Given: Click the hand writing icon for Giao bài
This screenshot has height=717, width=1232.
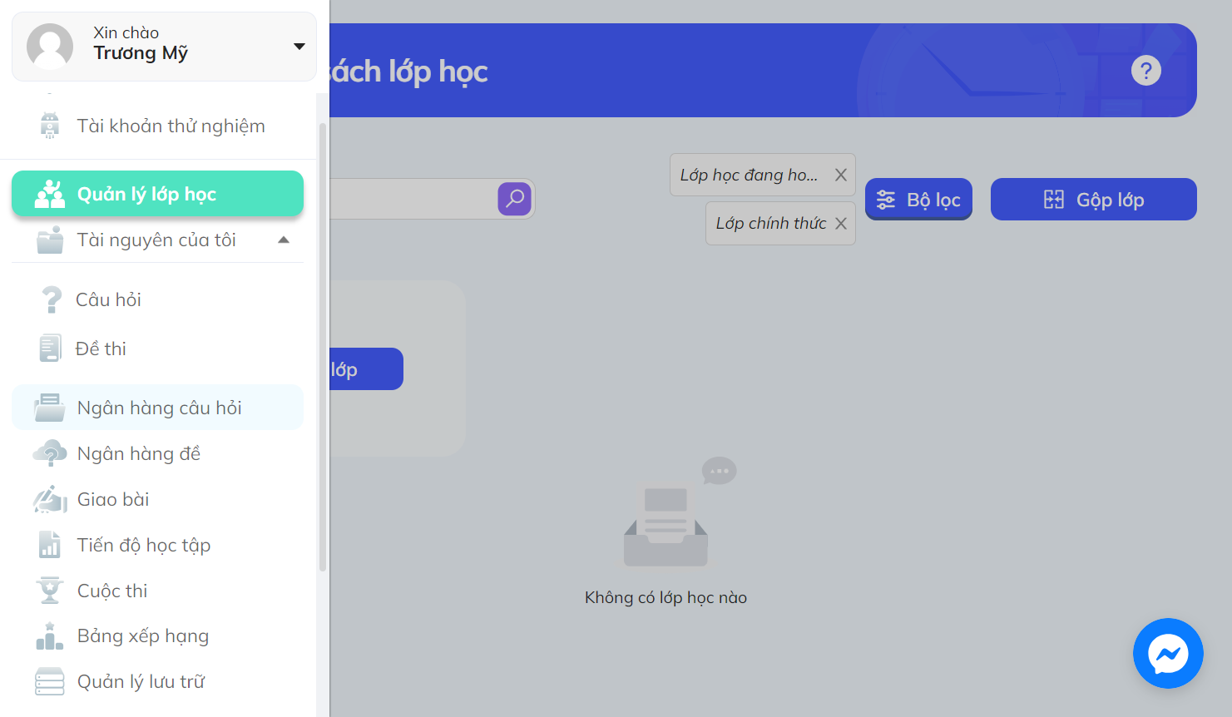Looking at the screenshot, I should click(x=50, y=499).
